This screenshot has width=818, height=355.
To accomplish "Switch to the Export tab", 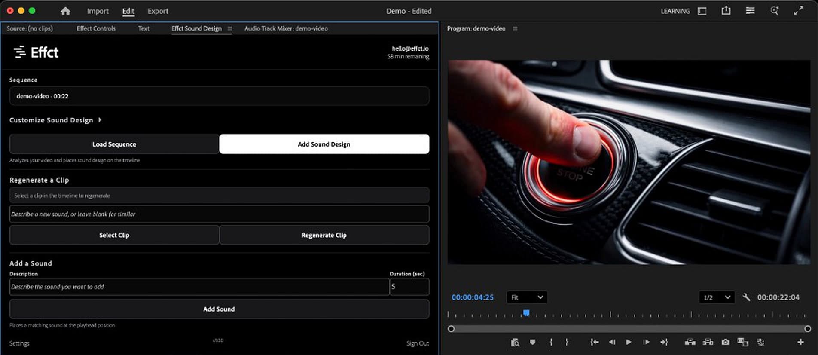I will point(158,11).
